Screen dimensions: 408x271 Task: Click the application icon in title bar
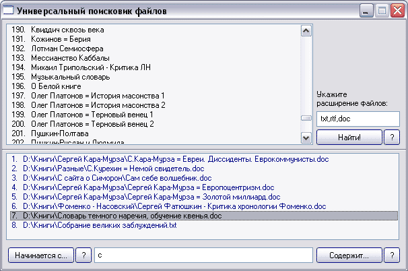(8, 10)
